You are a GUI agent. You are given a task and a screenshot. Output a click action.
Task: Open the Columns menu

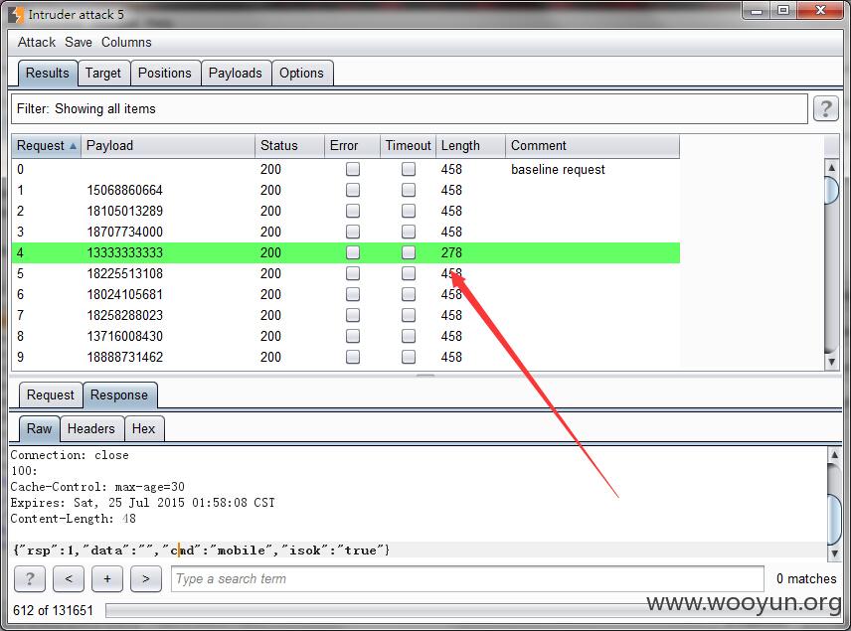[126, 43]
